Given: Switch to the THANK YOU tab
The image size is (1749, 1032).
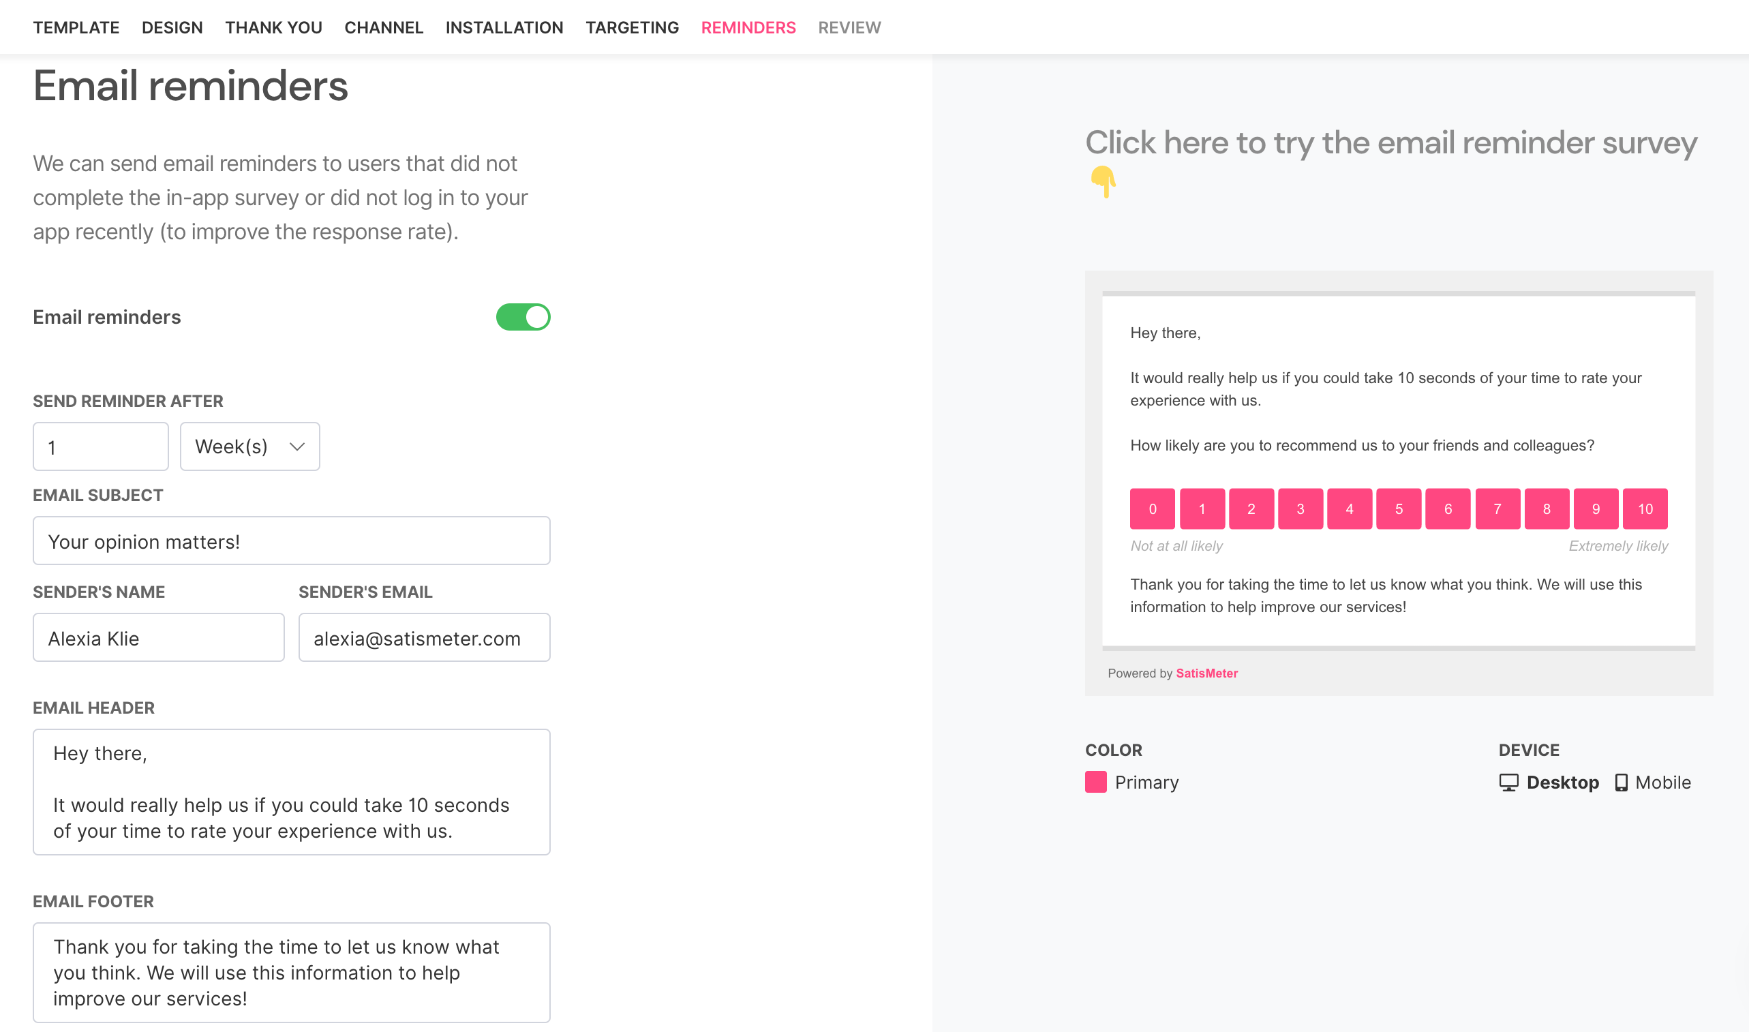Looking at the screenshot, I should click(273, 27).
